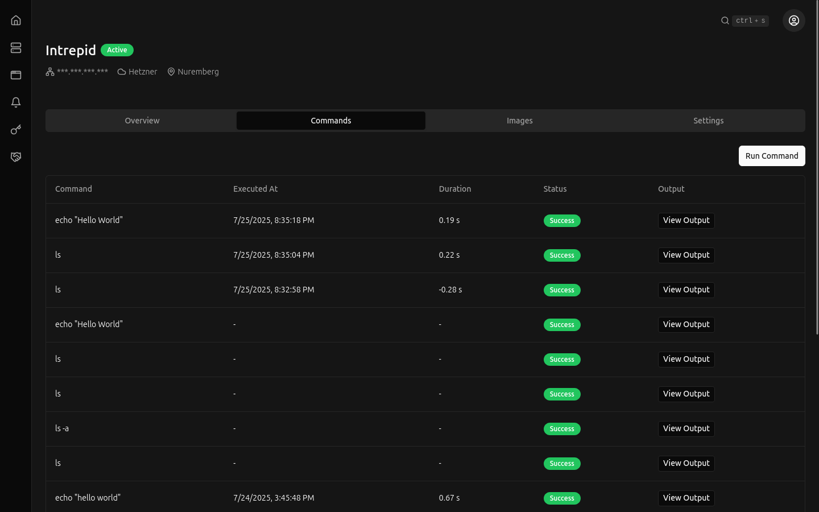Image resolution: width=819 pixels, height=512 pixels.
Task: Click the 7/25/2025, 8:35:18 PM timestamp
Action: pos(274,220)
